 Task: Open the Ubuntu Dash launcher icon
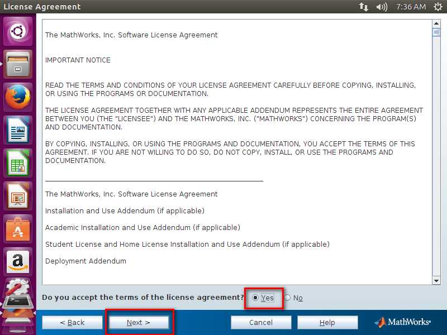(x=18, y=31)
